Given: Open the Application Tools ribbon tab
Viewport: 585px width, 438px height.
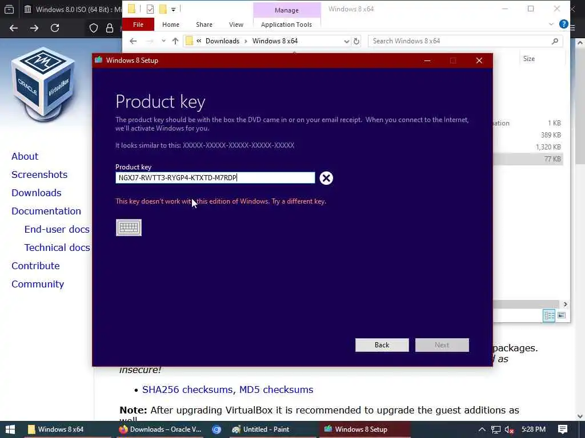Looking at the screenshot, I should pos(287,25).
